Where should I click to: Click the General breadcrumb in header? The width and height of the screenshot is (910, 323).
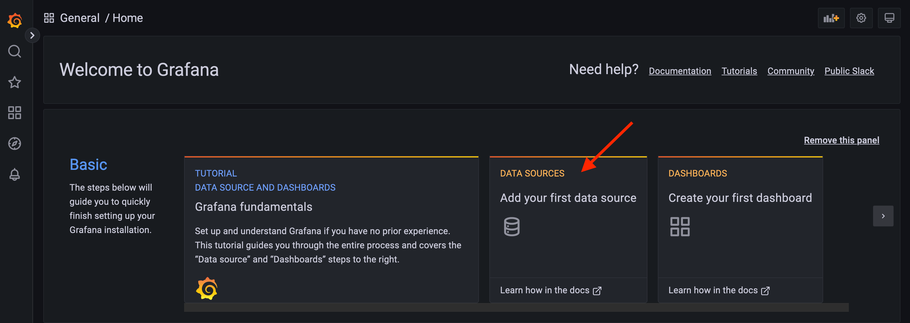coord(80,18)
